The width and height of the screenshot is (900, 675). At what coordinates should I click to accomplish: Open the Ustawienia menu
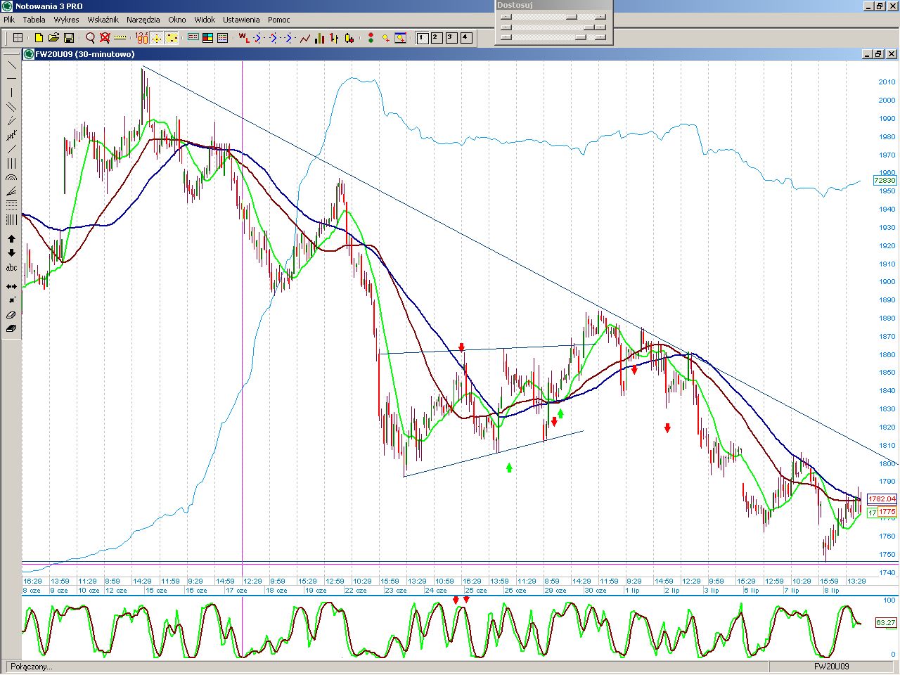point(241,20)
